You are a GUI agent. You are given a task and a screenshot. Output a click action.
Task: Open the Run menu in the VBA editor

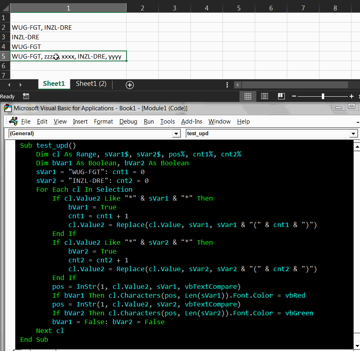[x=149, y=121]
